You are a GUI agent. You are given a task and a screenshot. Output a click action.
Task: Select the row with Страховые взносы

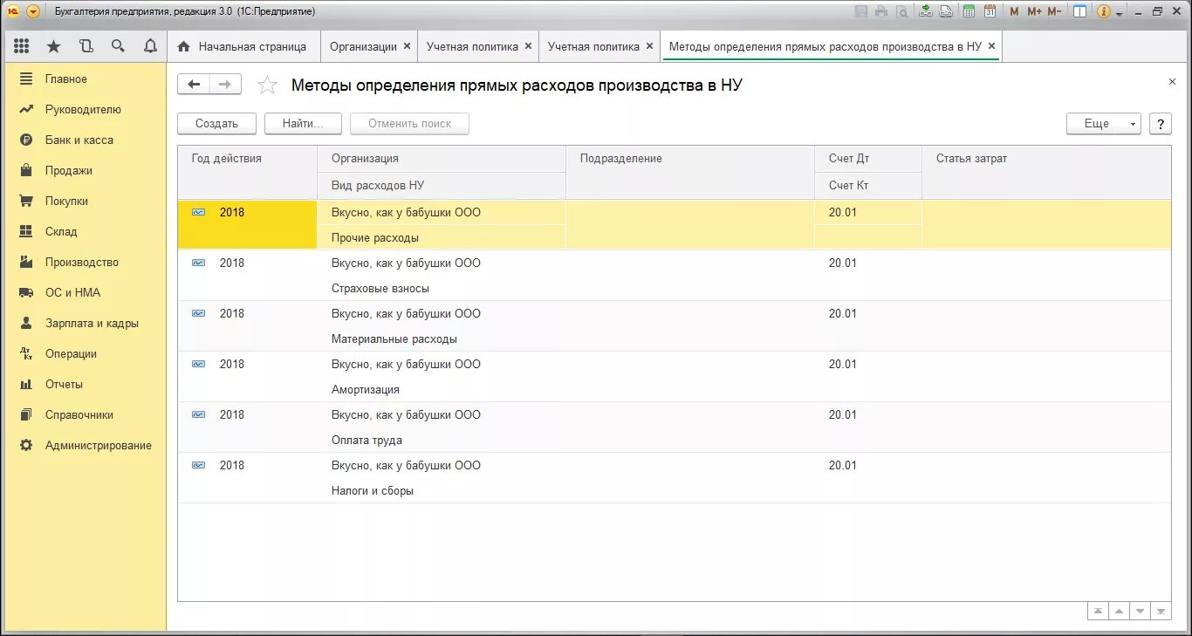[x=675, y=276]
